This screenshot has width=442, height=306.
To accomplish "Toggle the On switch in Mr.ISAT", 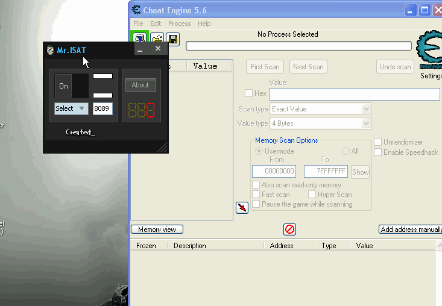I will tap(72, 86).
